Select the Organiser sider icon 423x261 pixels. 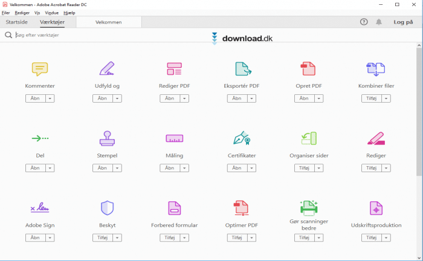click(309, 138)
